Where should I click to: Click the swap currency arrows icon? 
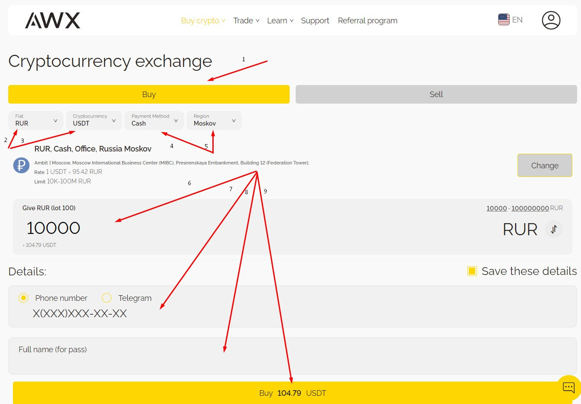554,229
